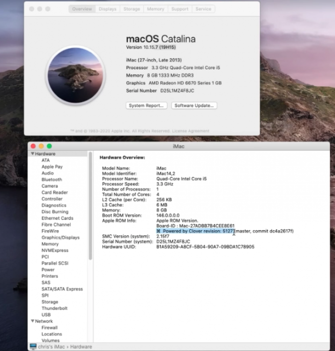Select SATA/SATA Express in the sidebar
The height and width of the screenshot is (351, 335).
(x=62, y=289)
